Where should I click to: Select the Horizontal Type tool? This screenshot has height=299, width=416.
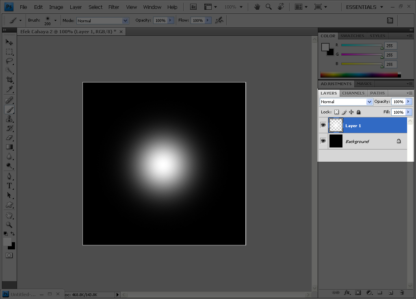(9, 186)
